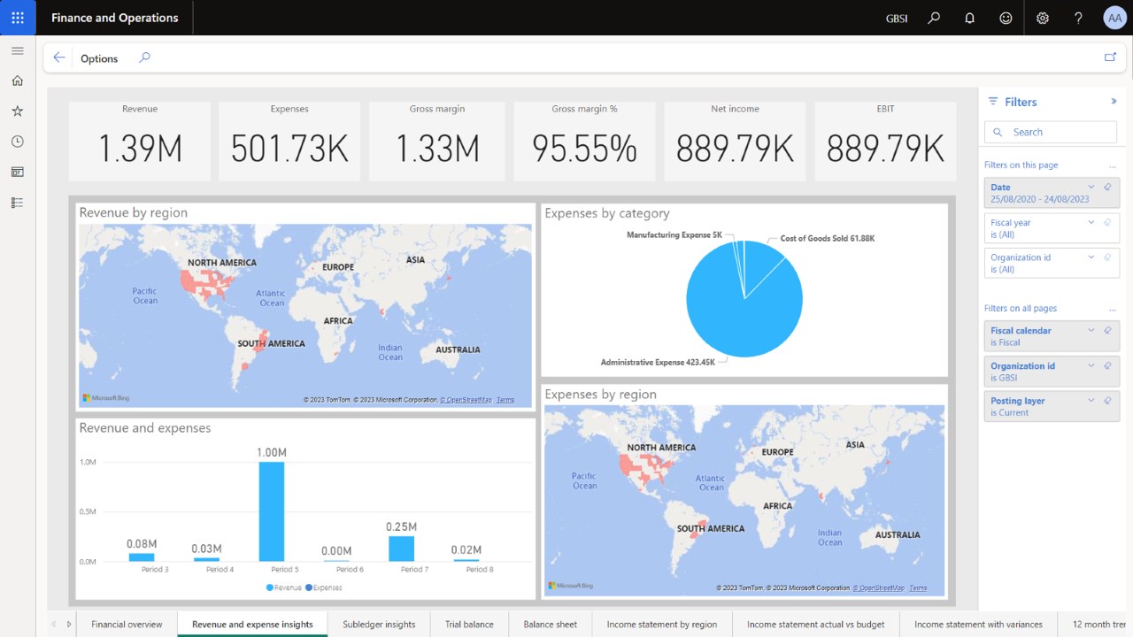Click the search magnifier in top bar
Viewport: 1133px width, 637px height.
[x=934, y=18]
